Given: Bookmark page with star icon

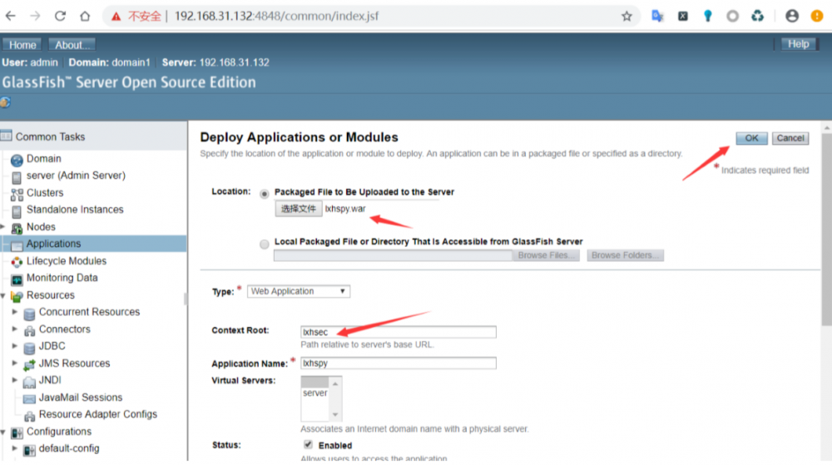Looking at the screenshot, I should coord(626,16).
